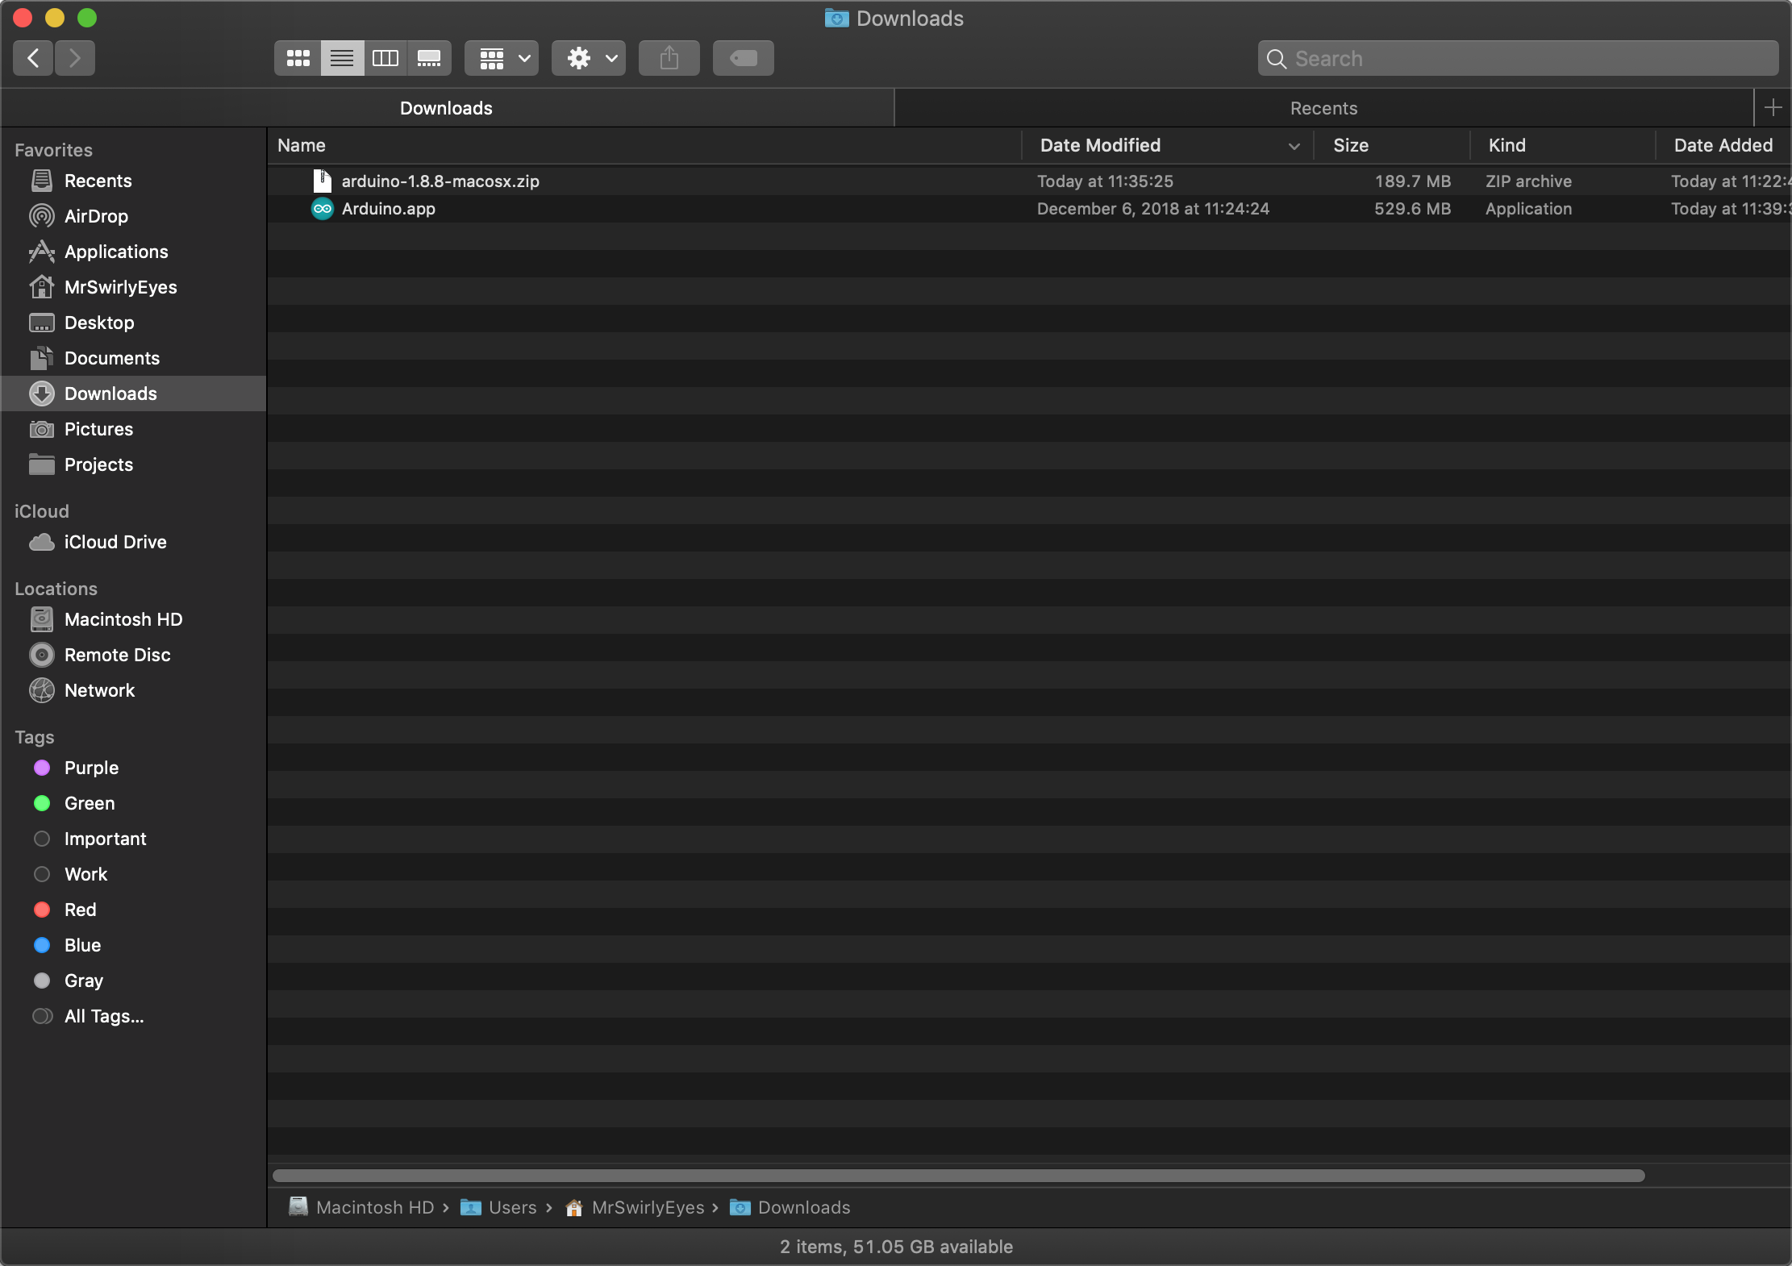Switch to the Recents tab
This screenshot has height=1266, width=1792.
pyautogui.click(x=1323, y=108)
